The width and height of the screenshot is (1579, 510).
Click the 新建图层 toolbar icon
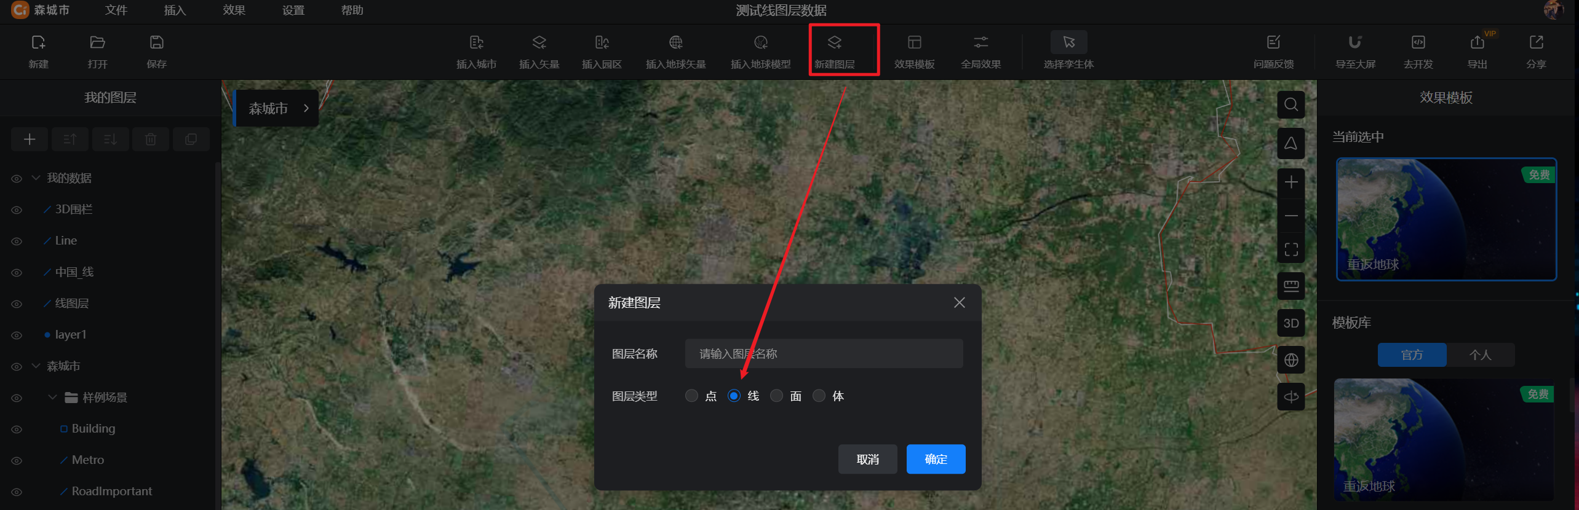click(835, 42)
